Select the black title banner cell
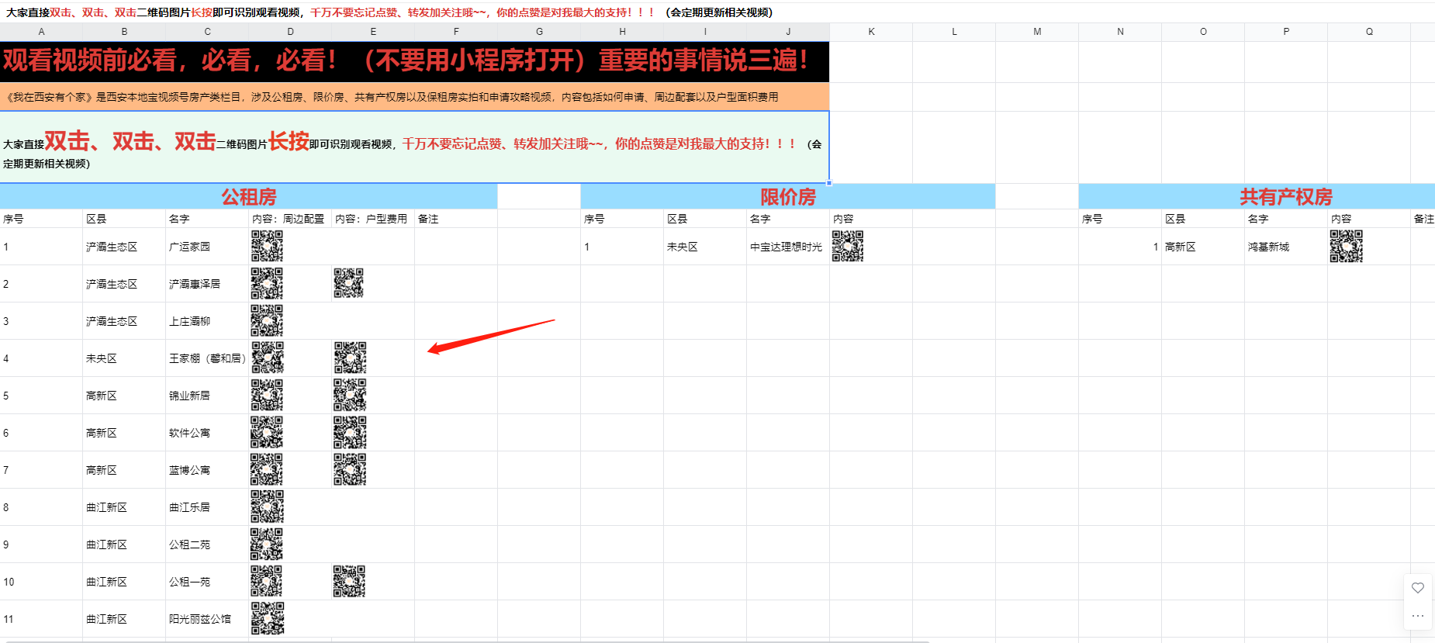This screenshot has width=1435, height=643. point(414,61)
